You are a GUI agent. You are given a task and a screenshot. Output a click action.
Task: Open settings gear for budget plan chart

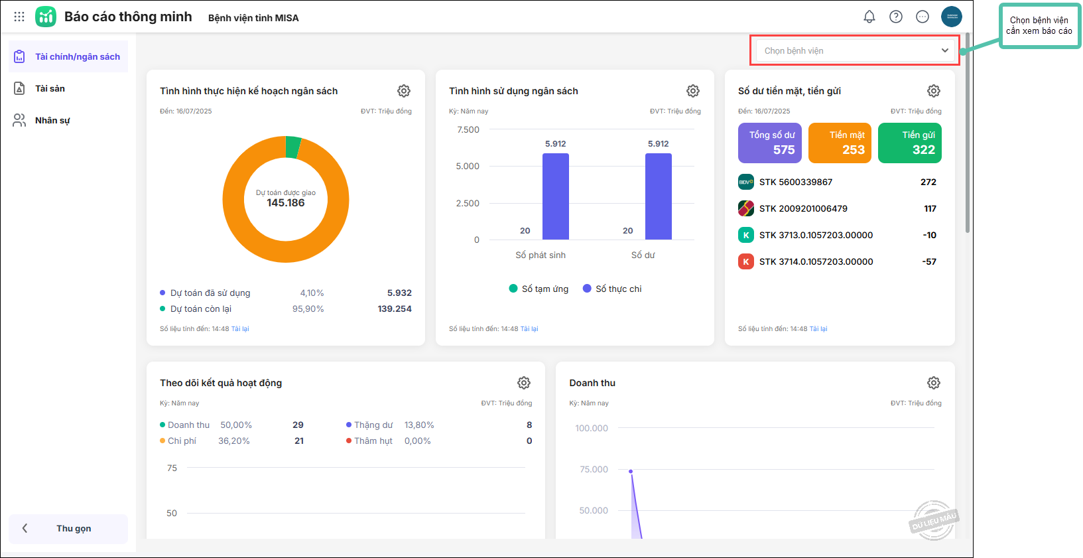point(403,91)
